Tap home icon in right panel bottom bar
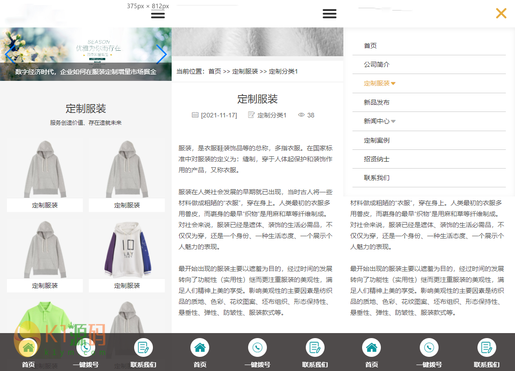515x371 pixels. pos(371,347)
